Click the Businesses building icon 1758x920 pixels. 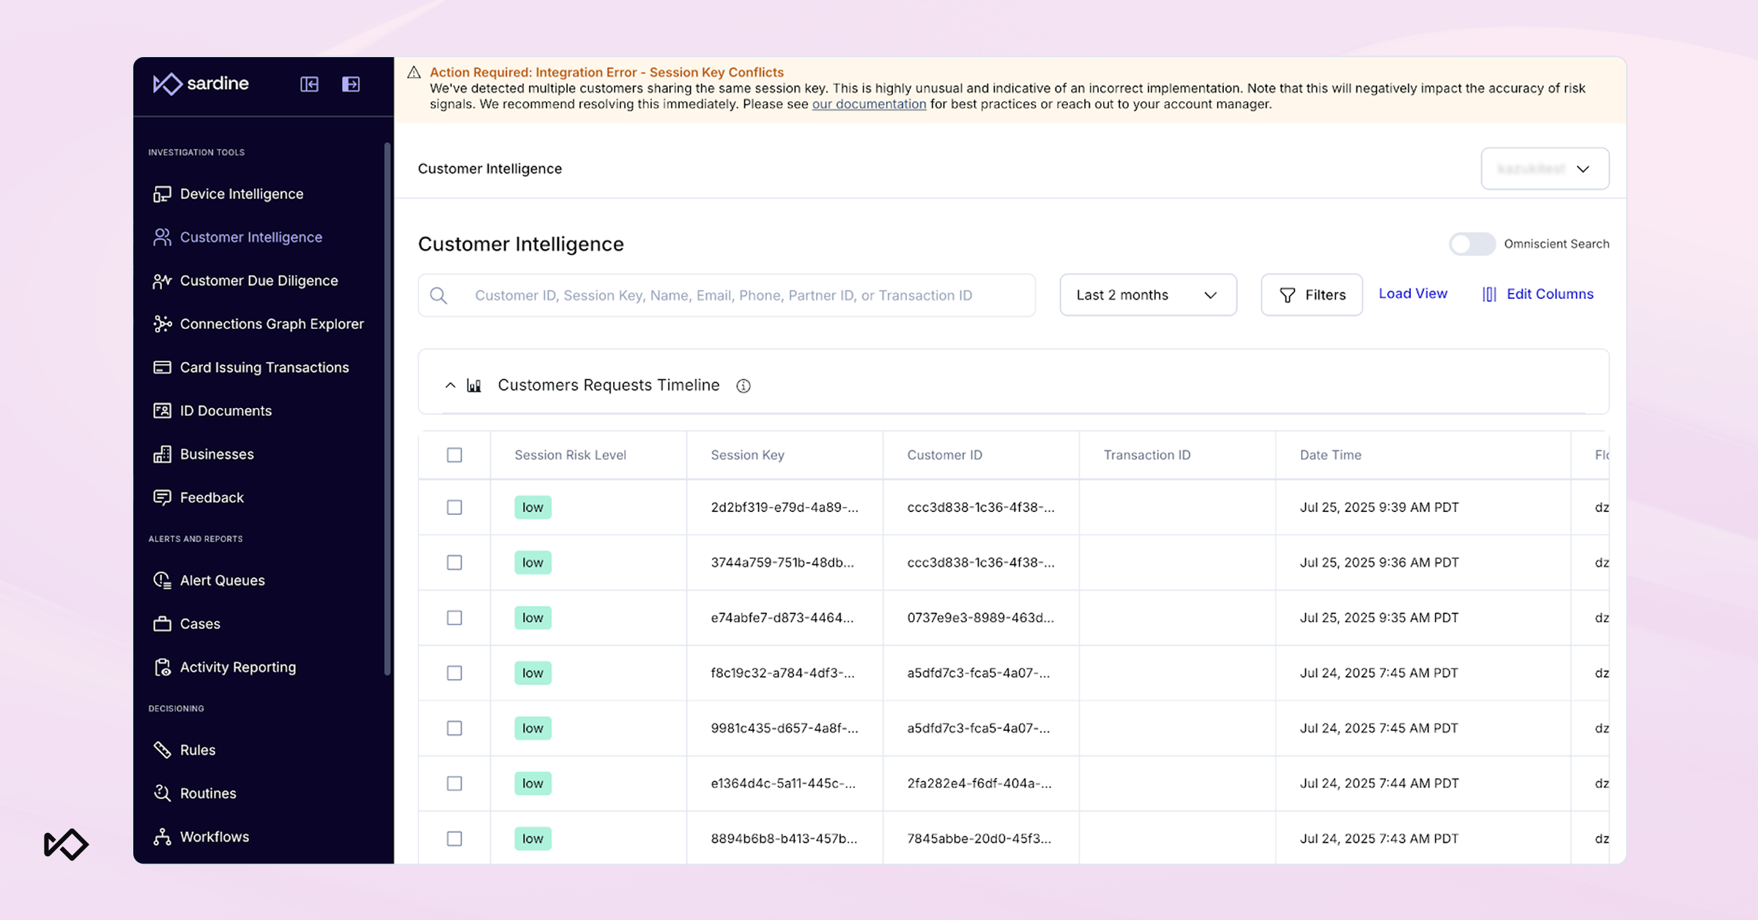pyautogui.click(x=162, y=454)
